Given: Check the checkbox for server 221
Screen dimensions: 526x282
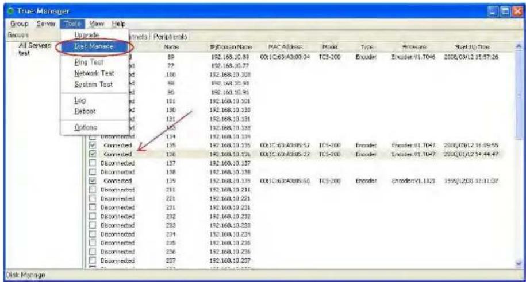Looking at the screenshot, I should (x=93, y=198).
